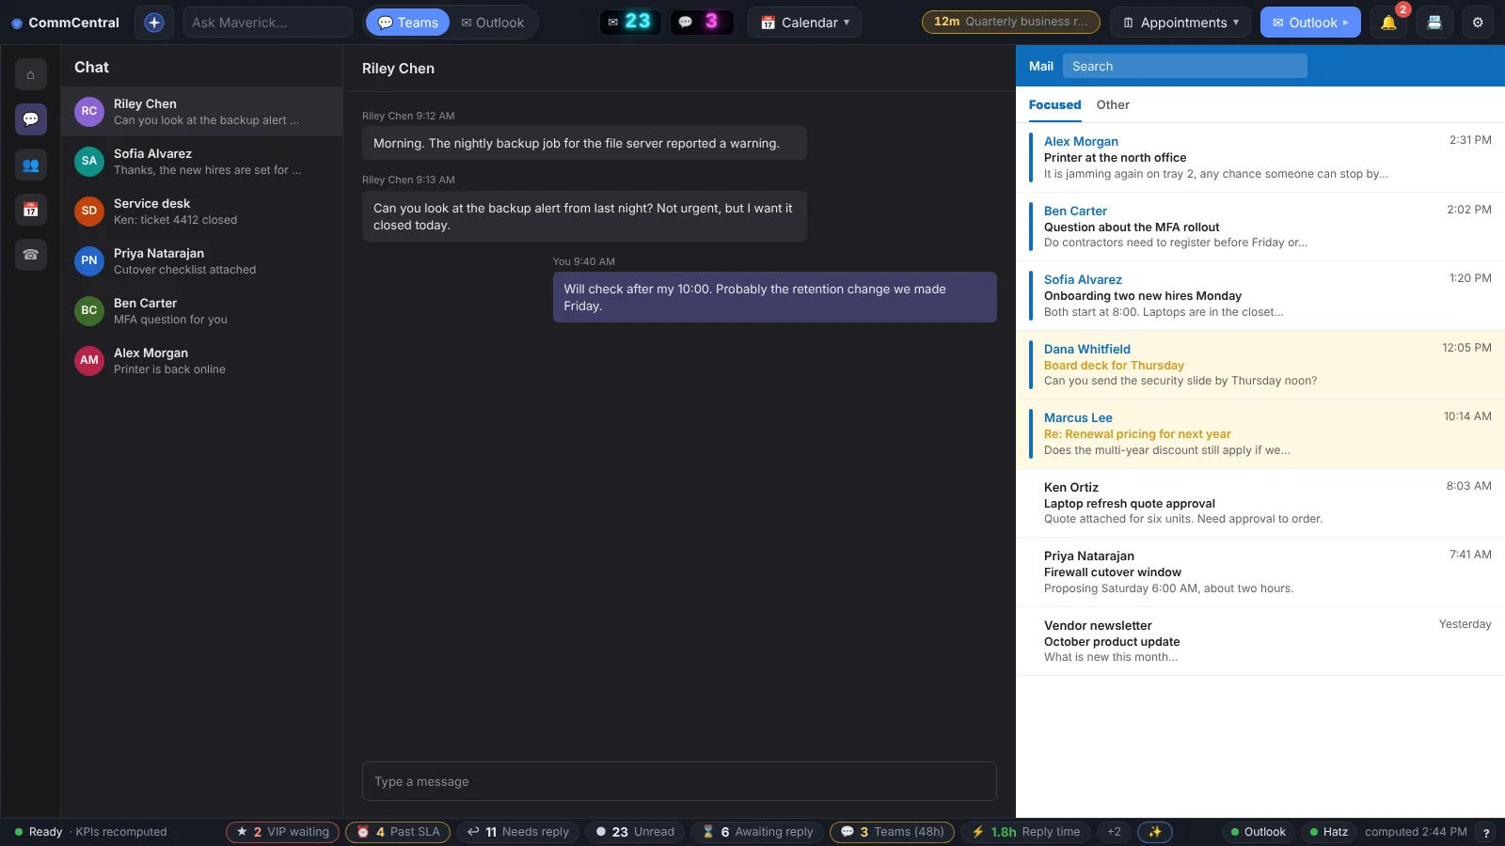This screenshot has width=1505, height=846.
Task: Open the home sidebar icon
Action: pyautogui.click(x=31, y=74)
